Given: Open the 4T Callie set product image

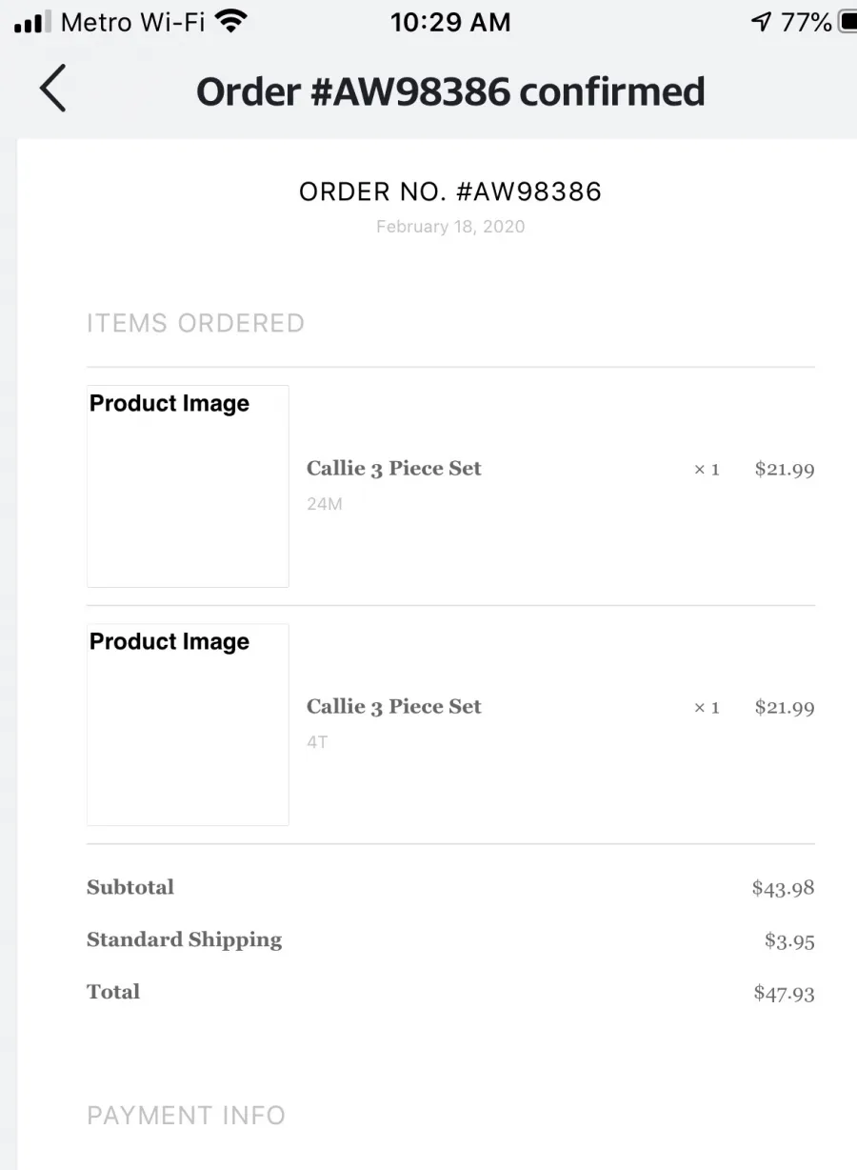Looking at the screenshot, I should click(188, 724).
